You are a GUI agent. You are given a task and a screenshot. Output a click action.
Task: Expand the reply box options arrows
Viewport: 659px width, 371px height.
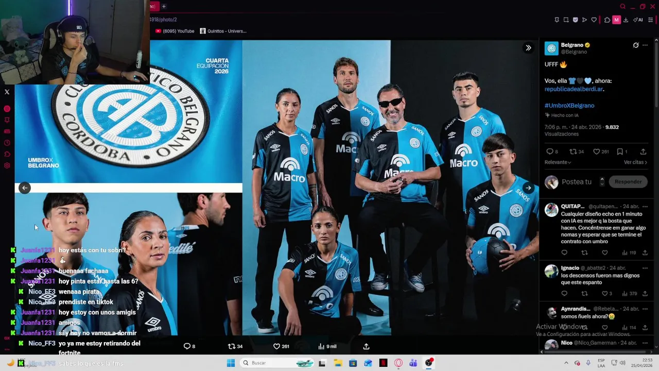coord(602,181)
